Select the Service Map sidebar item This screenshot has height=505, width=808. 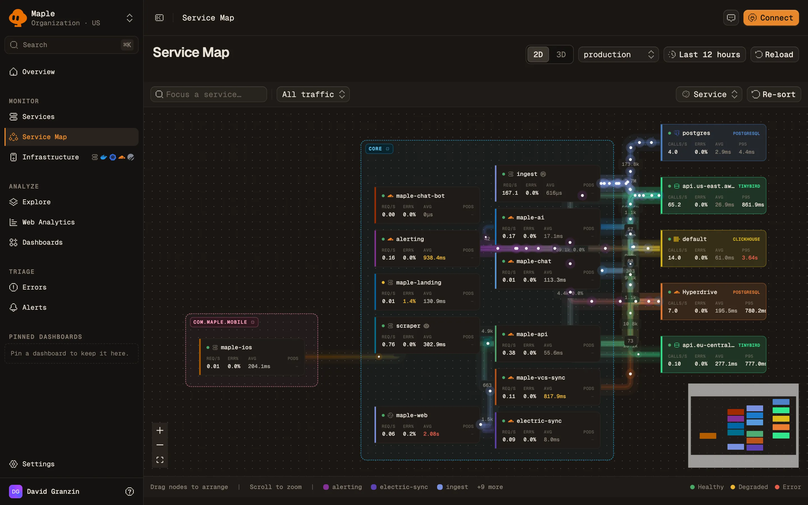(72, 137)
